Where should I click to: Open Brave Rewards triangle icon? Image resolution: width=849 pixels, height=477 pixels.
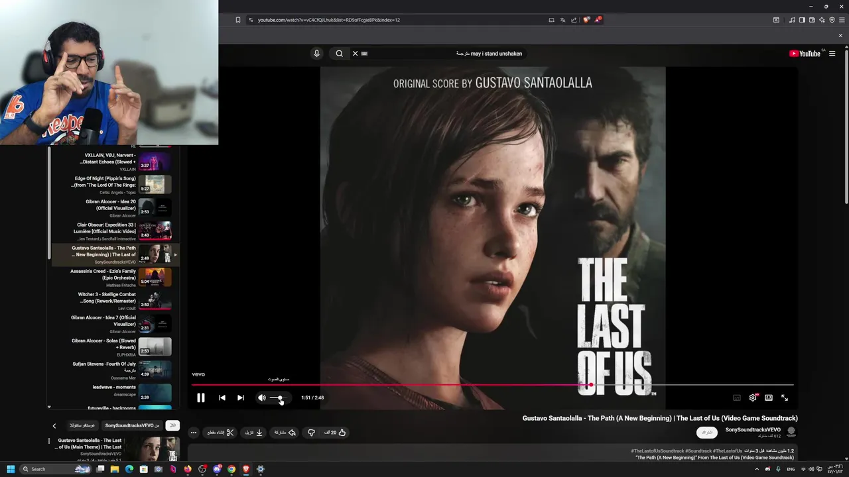point(598,20)
